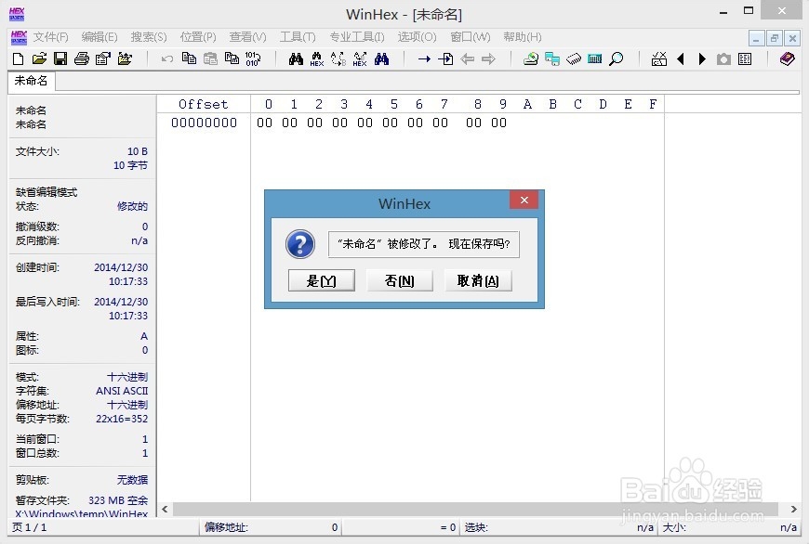Find hex values with binoculars HEX icon

[317, 59]
